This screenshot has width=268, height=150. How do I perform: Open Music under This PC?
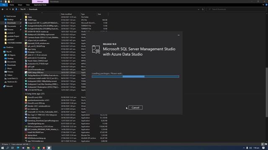pyautogui.click(x=9, y=68)
